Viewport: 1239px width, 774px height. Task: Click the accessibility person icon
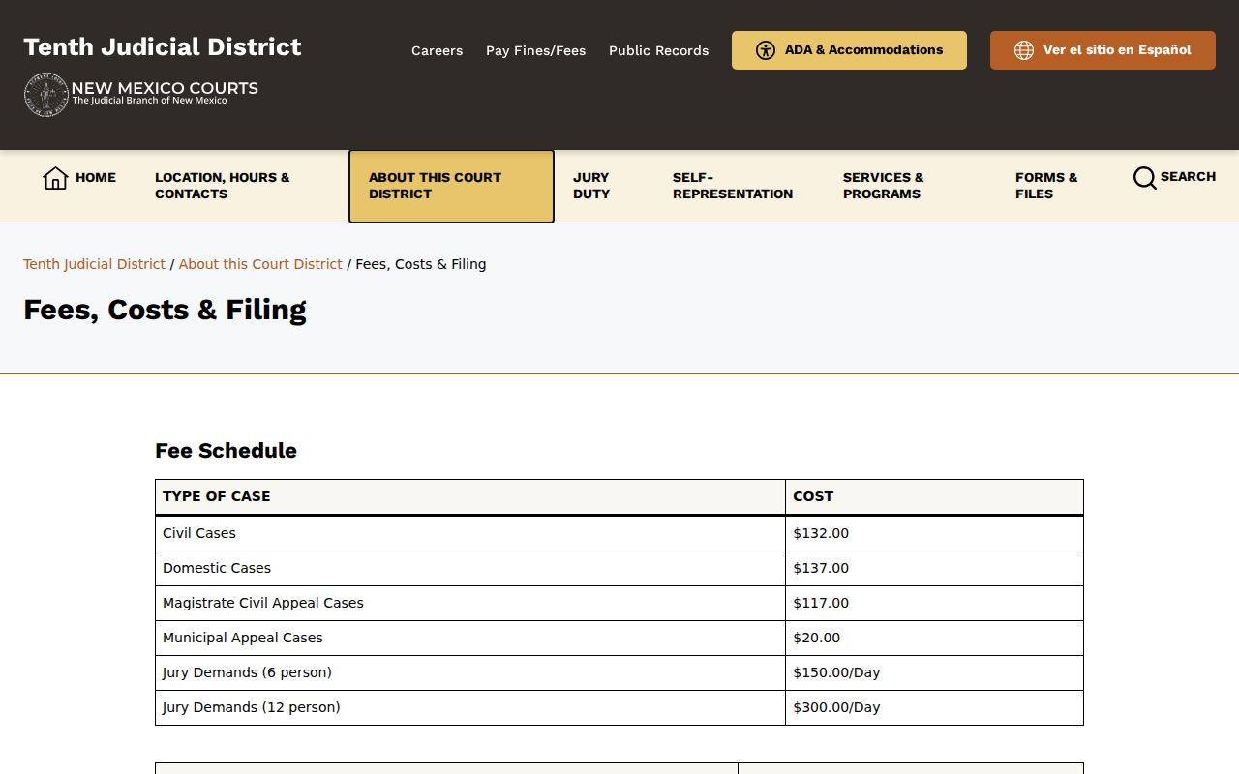pos(766,50)
